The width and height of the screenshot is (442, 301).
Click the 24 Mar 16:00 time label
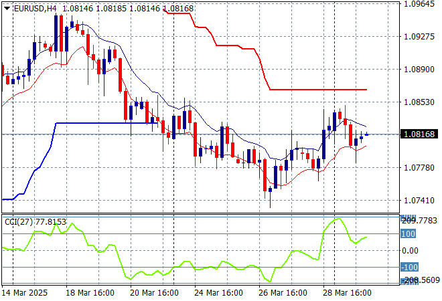(x=218, y=293)
